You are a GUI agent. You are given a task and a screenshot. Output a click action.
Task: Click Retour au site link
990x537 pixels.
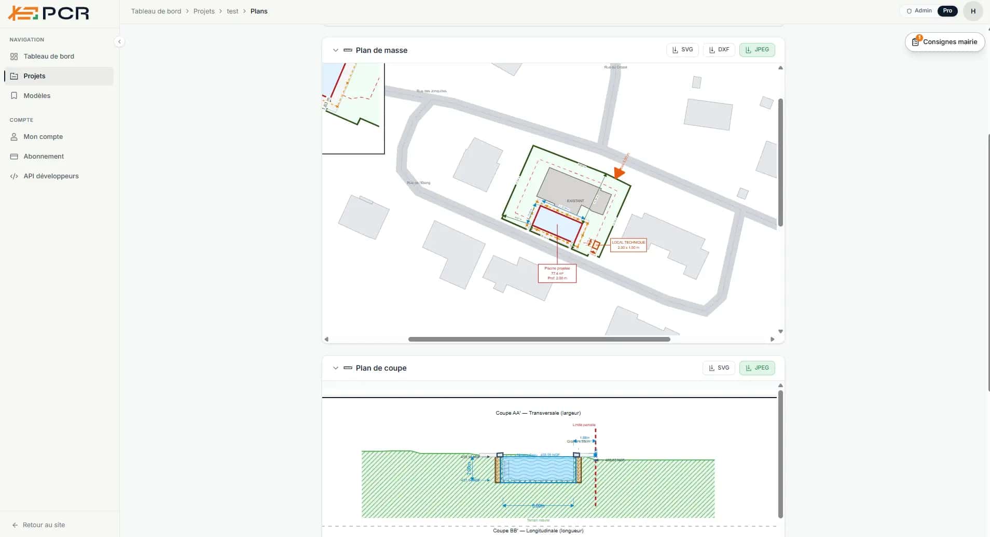tap(38, 525)
